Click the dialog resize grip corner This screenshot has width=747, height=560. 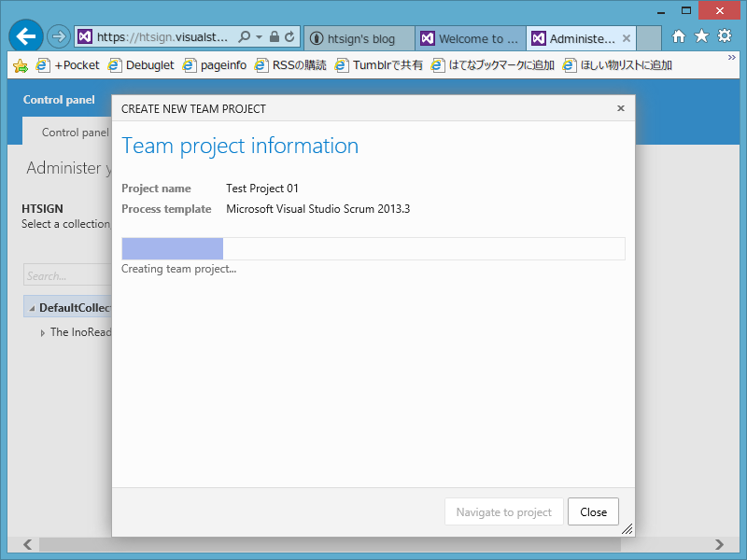tap(627, 529)
